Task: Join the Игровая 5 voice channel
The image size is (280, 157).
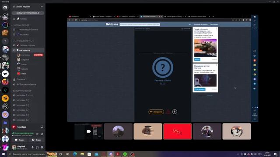Action: pos(28,115)
